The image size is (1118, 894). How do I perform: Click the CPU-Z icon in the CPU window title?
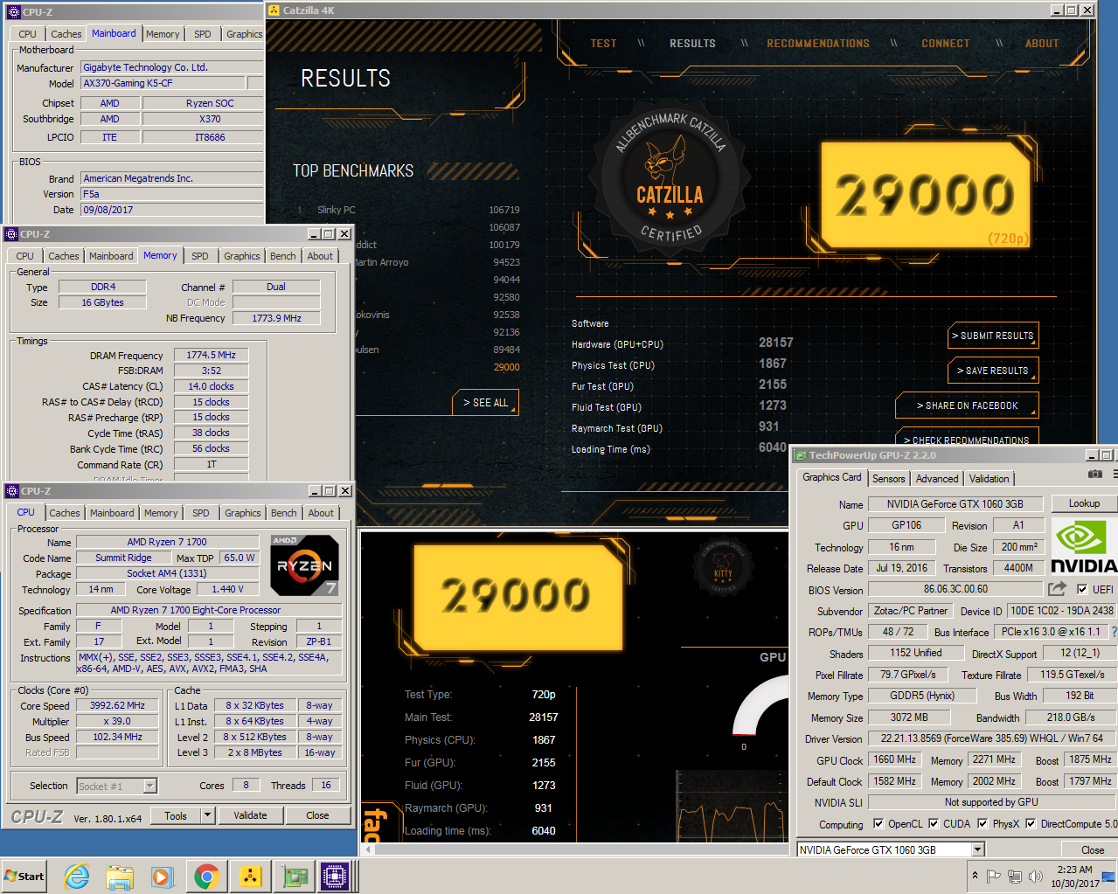tap(11, 491)
